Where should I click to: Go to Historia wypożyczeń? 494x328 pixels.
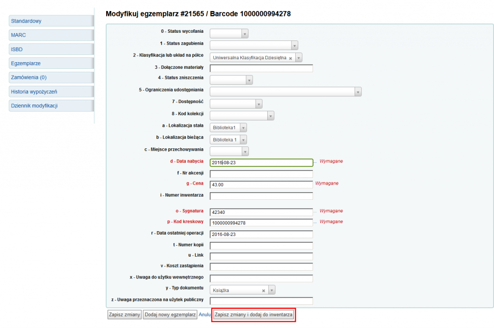point(51,92)
